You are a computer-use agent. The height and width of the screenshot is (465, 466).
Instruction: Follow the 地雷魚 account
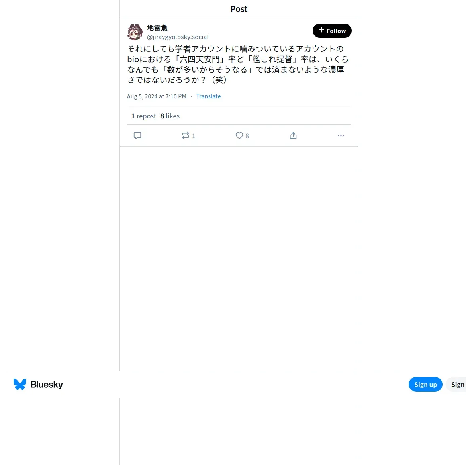pyautogui.click(x=332, y=31)
